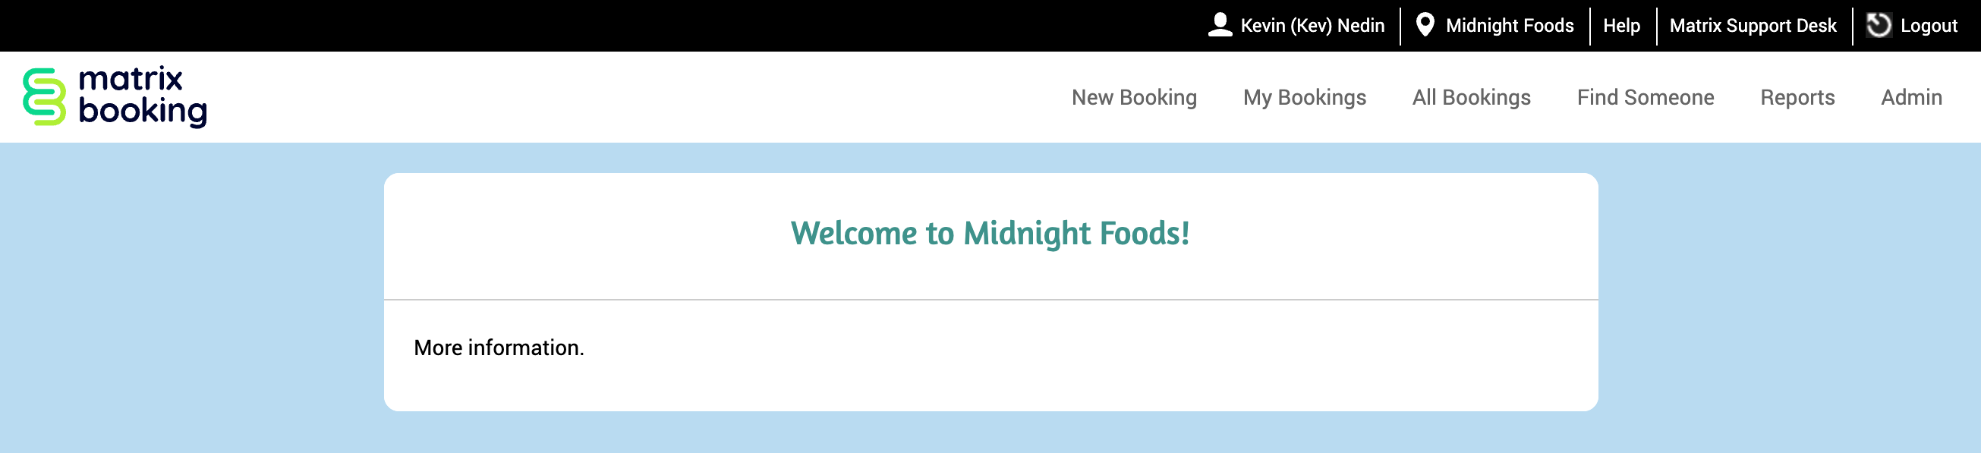Open the Kevin (Kev) Nedin profile name

pos(1312,26)
